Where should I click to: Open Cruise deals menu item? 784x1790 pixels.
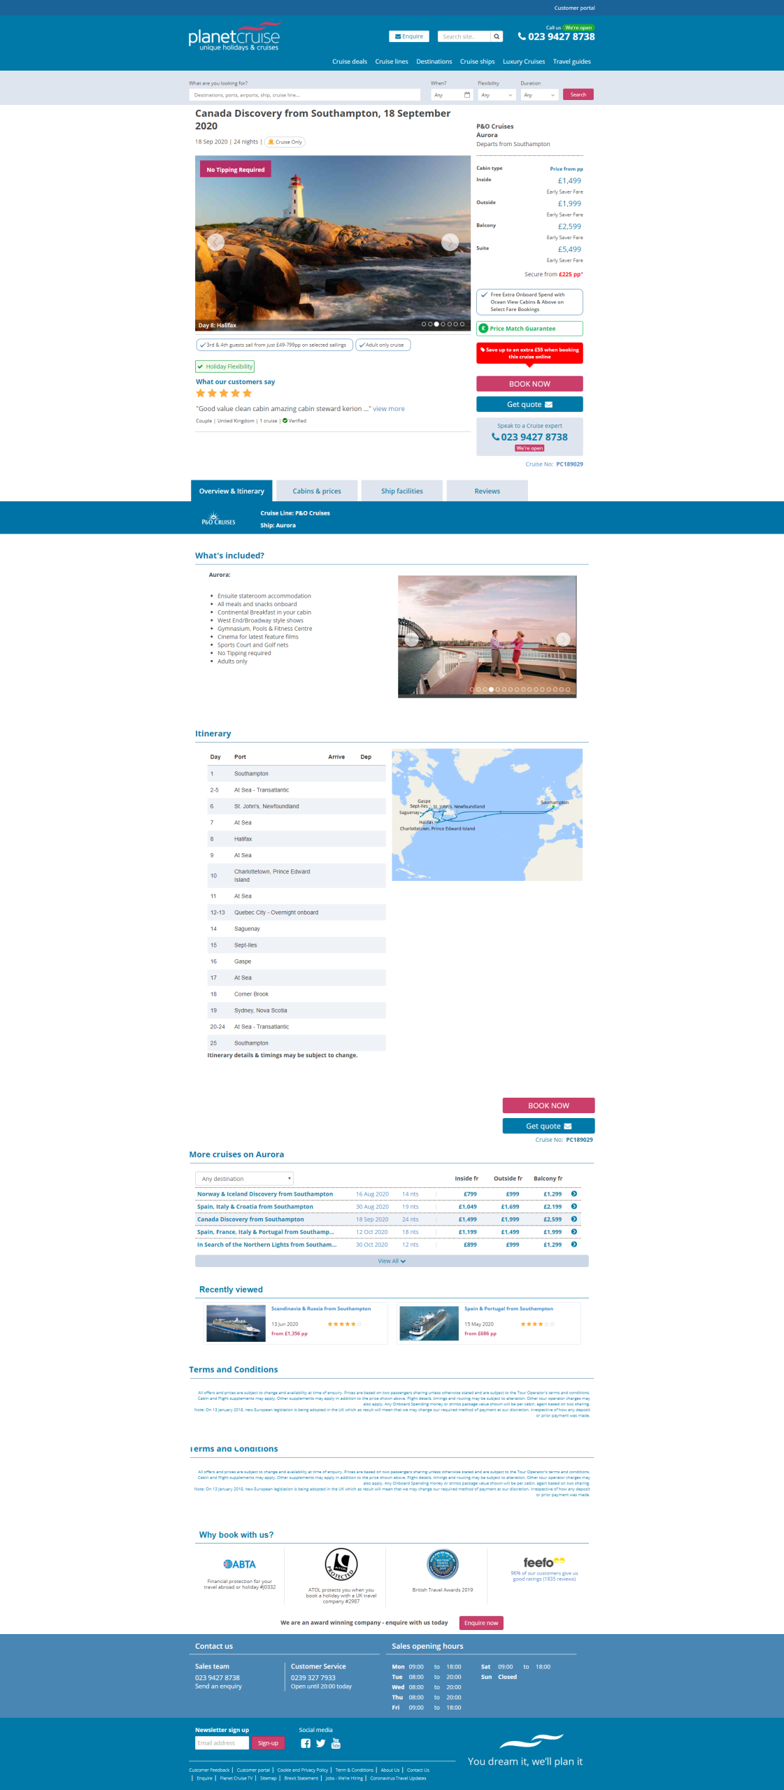click(x=349, y=62)
